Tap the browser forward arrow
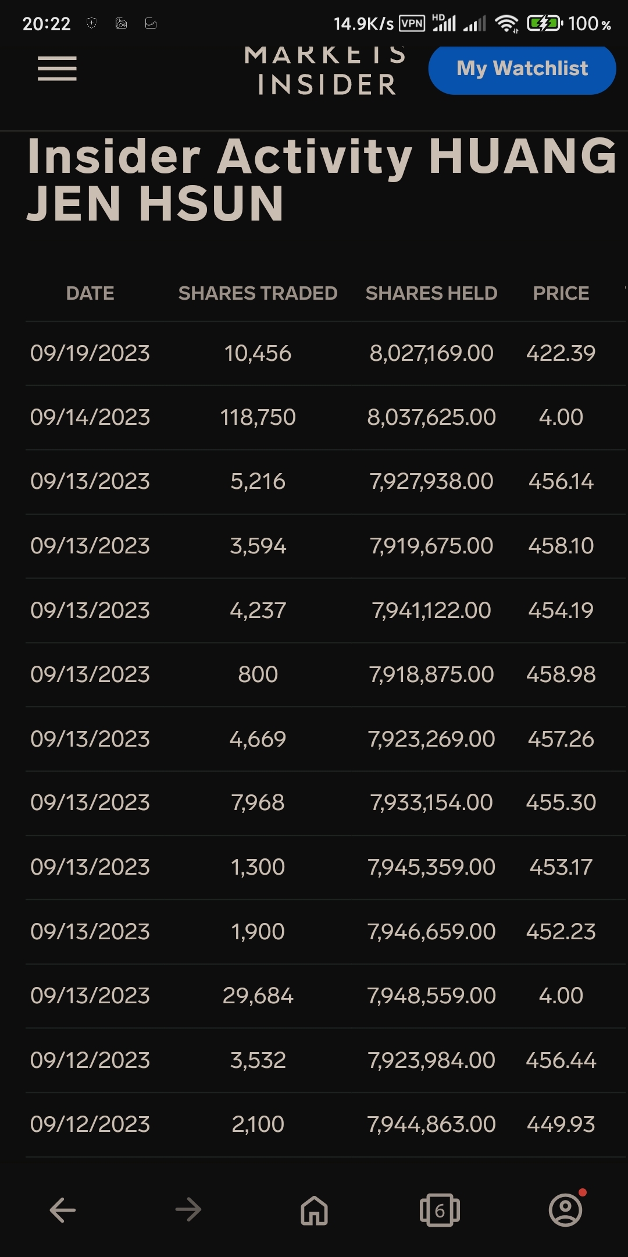The height and width of the screenshot is (1257, 628). 188,1210
